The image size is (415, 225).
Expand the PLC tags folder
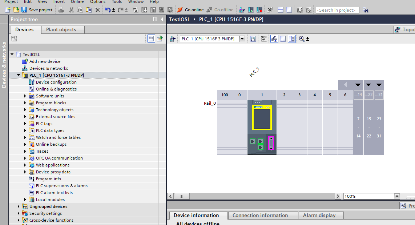[x=25, y=123]
